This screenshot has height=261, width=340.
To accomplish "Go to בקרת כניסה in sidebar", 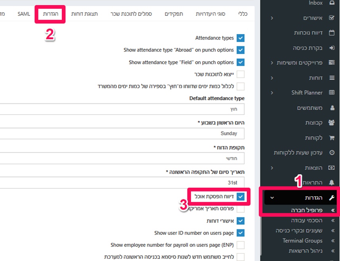I will pos(308,48).
